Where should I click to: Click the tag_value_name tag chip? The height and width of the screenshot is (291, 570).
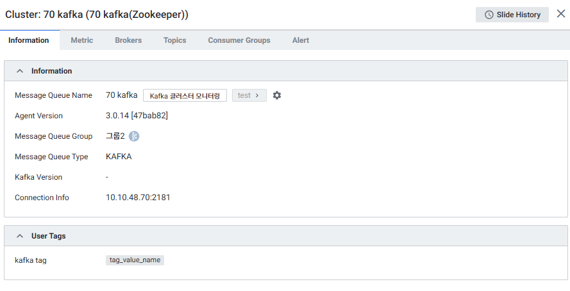click(x=135, y=260)
